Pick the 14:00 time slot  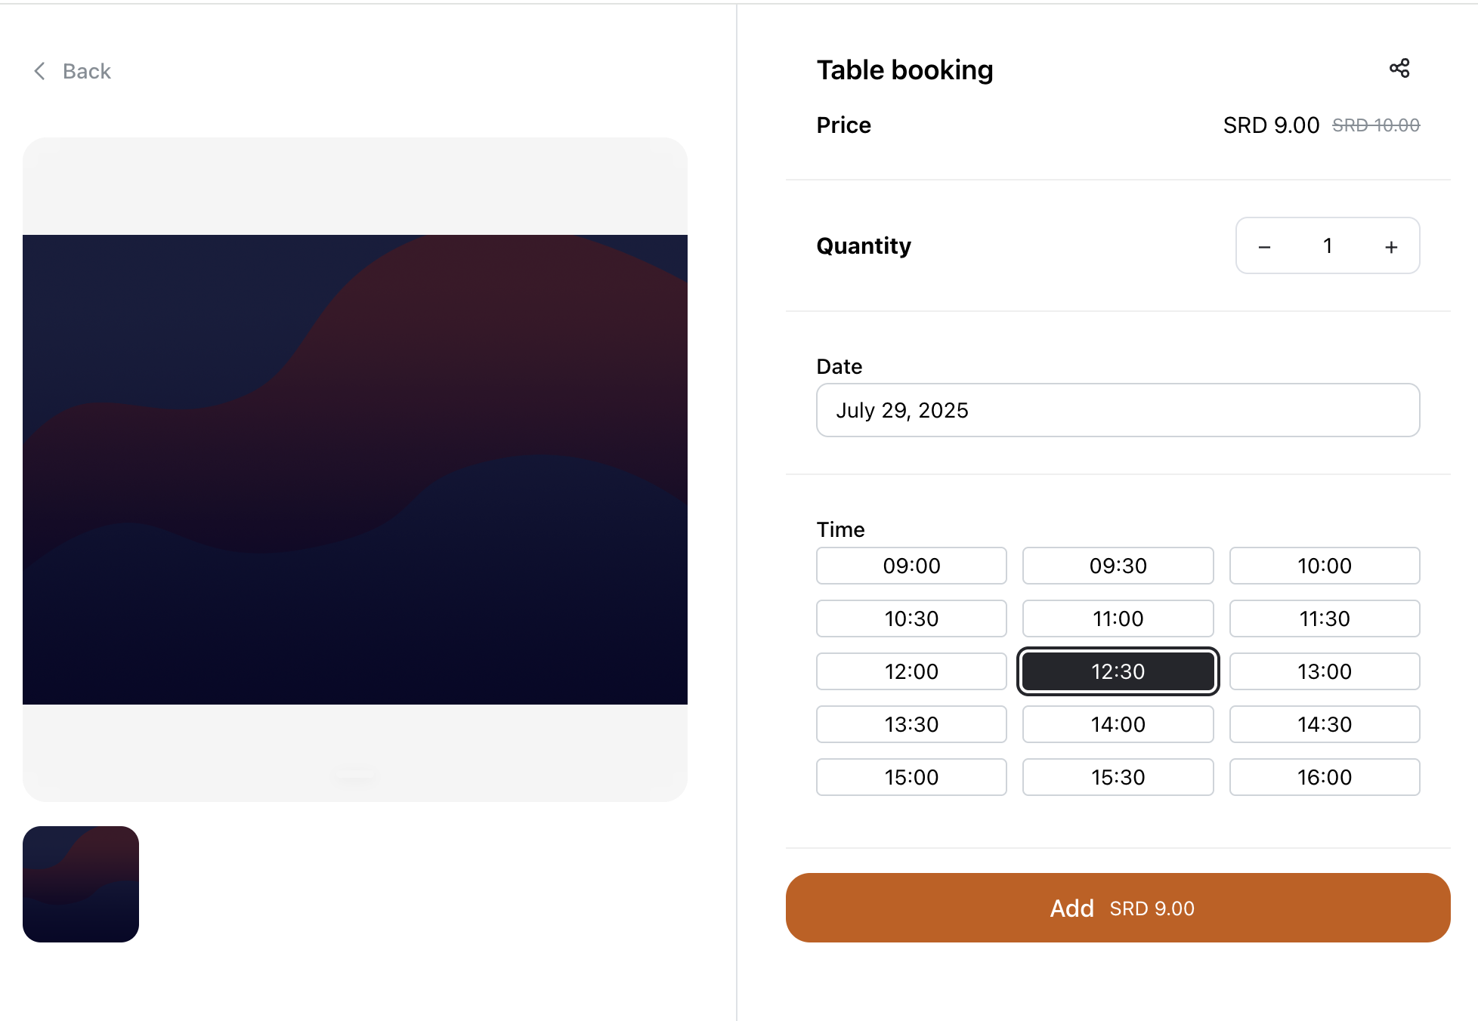tap(1118, 724)
